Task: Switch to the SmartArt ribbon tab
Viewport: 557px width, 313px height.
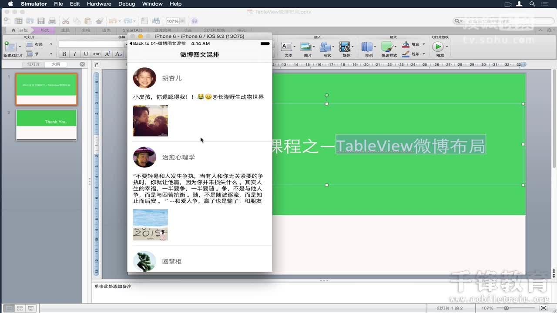Action: (132, 30)
